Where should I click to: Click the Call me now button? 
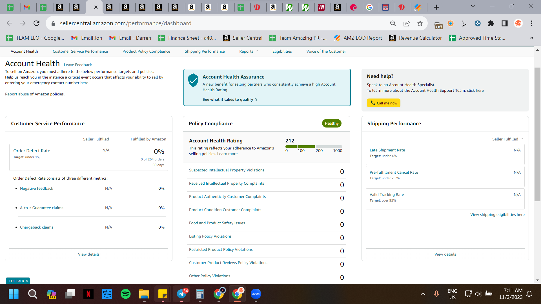click(x=383, y=103)
